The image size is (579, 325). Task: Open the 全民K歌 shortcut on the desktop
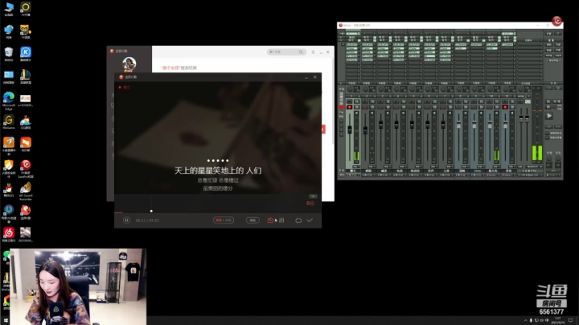click(26, 212)
